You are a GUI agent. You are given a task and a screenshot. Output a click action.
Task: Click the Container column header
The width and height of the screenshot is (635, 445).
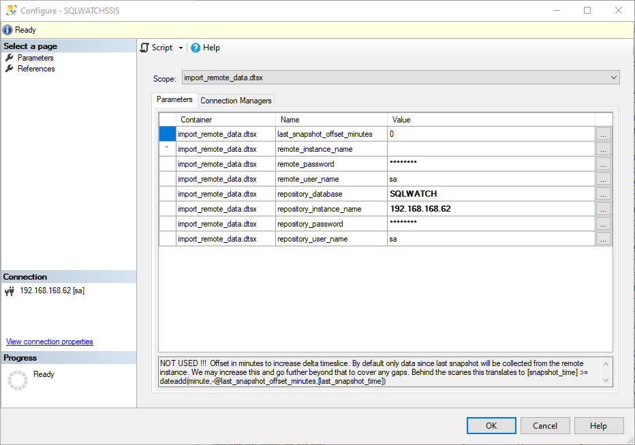click(226, 120)
